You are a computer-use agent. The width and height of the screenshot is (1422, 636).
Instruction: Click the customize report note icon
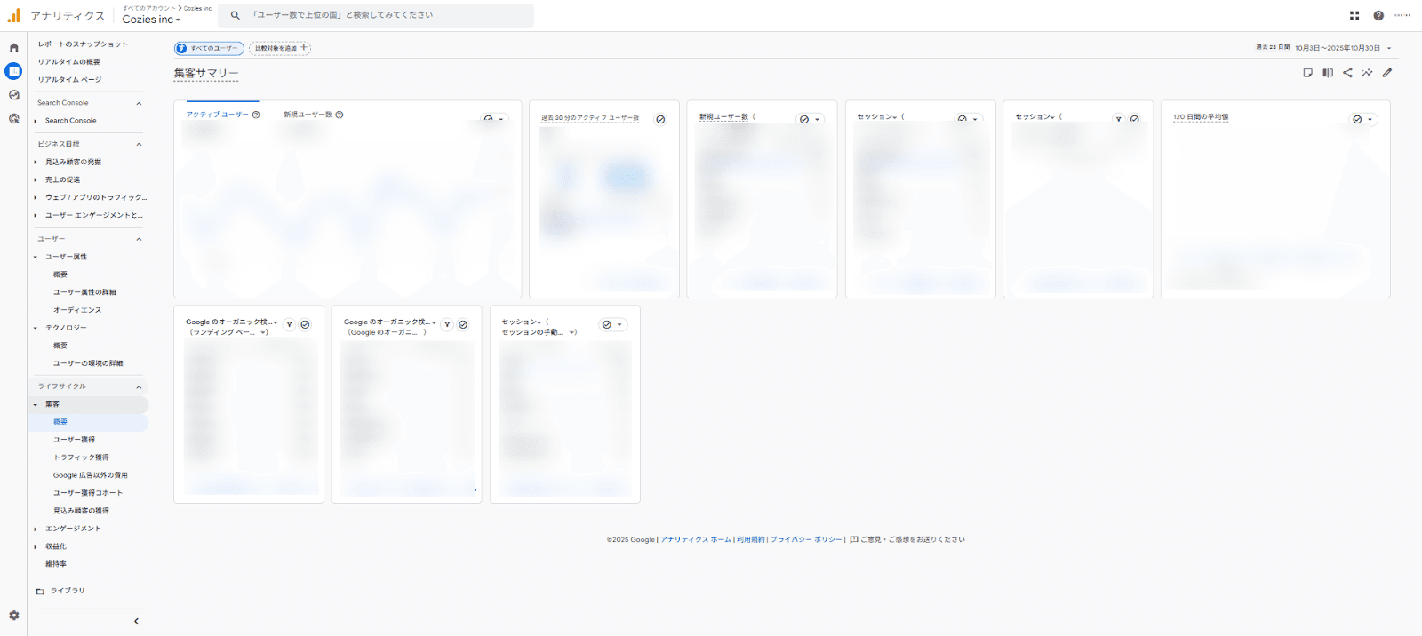pyautogui.click(x=1307, y=73)
